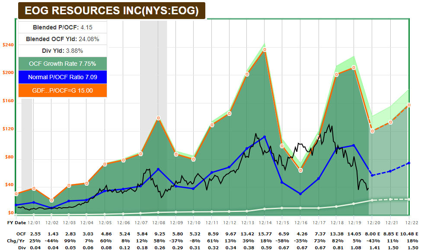Click the 12/14 fiscal year label
Screen dimensions: 421x251
(x=265, y=223)
